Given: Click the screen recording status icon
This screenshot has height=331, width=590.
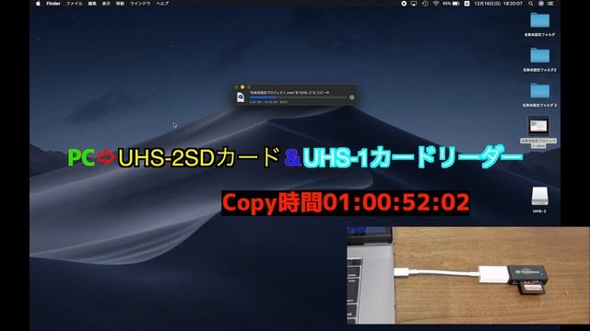Looking at the screenshot, I should click(404, 4).
